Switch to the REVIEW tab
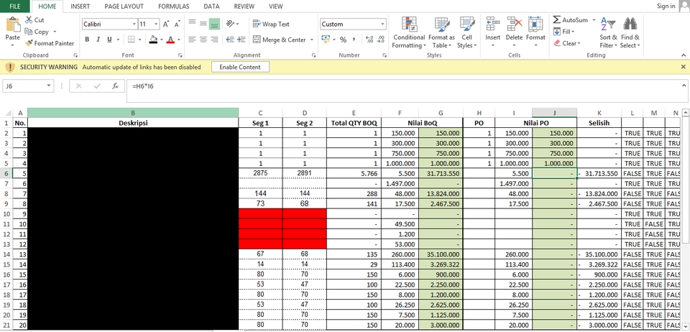Image resolution: width=690 pixels, height=332 pixels. tap(244, 6)
